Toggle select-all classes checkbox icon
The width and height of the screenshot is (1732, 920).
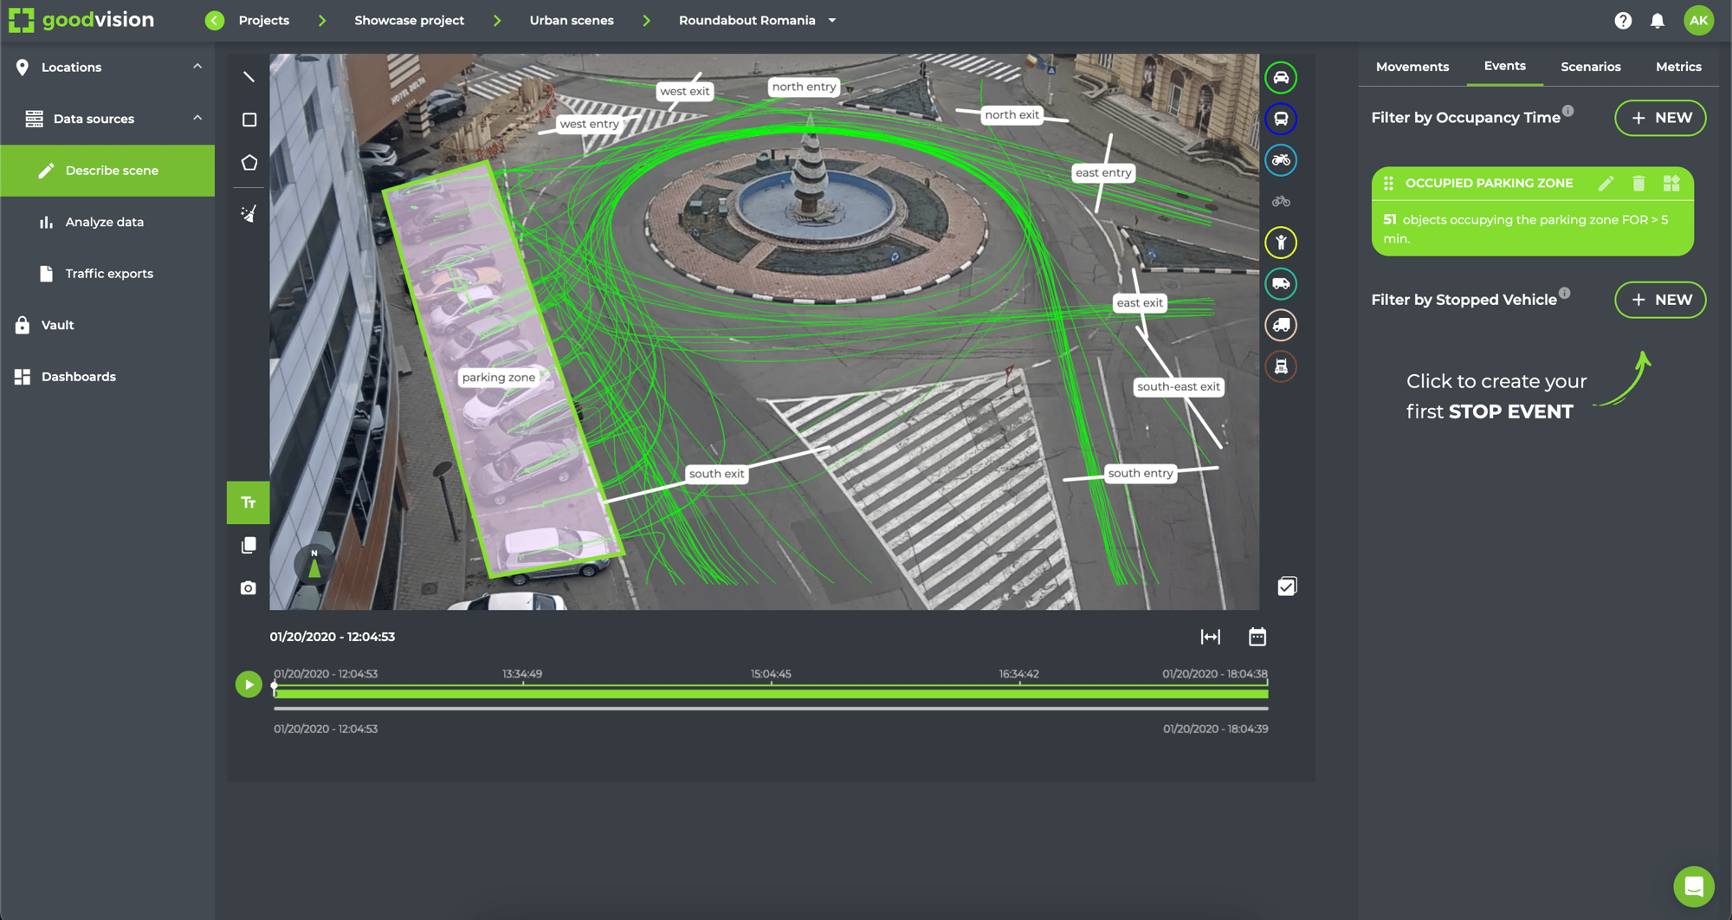click(x=1287, y=586)
